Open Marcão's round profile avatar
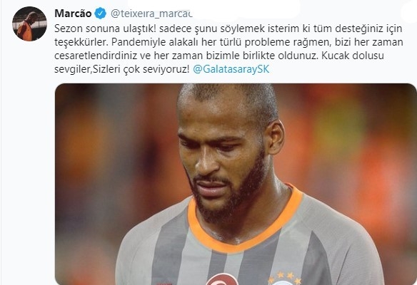 pyautogui.click(x=29, y=24)
